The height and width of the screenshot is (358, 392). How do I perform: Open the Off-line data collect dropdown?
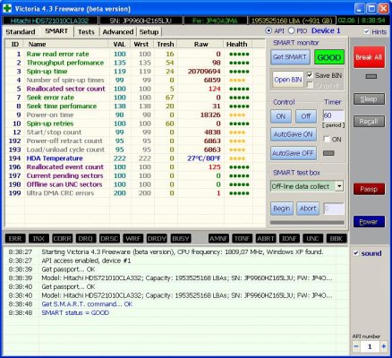click(339, 186)
